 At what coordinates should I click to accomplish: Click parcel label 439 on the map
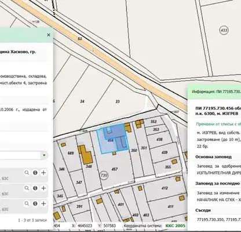coord(165,153)
